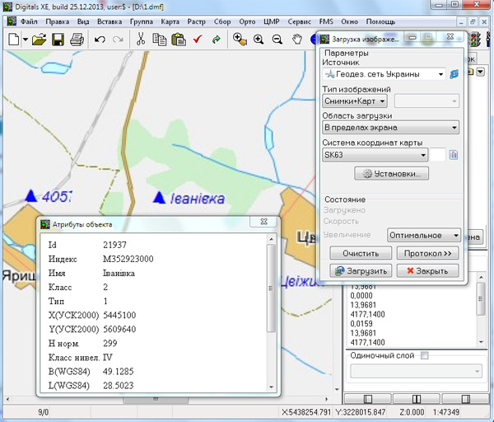Expand the Оптимальное zoom dropdown
Viewport: 494px width, 422px height.
(454, 235)
